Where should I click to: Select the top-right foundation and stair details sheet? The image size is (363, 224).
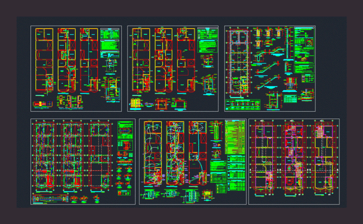pos(270,69)
